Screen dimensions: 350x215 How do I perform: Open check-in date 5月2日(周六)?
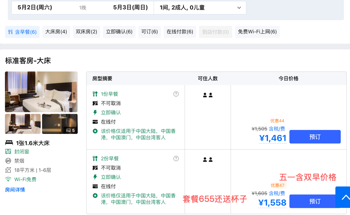point(35,7)
